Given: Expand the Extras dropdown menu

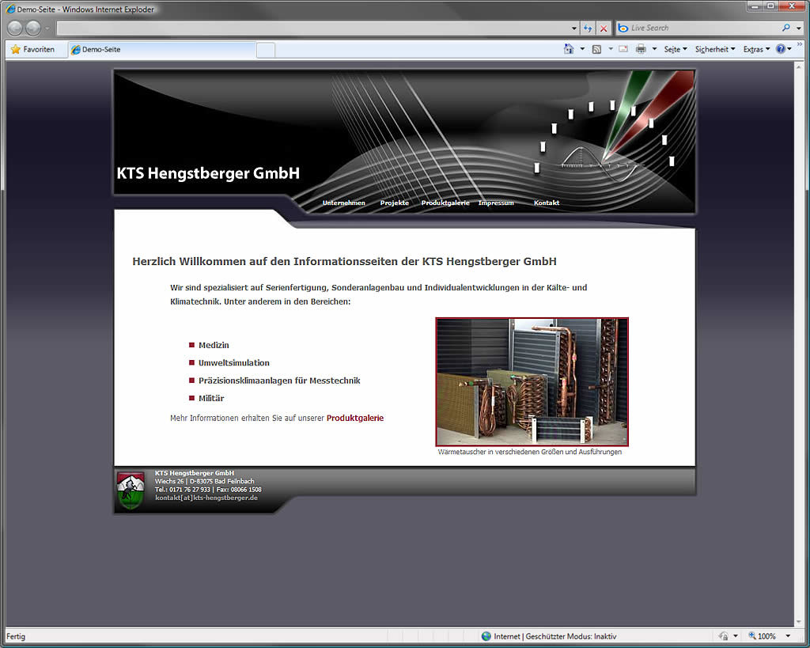Looking at the screenshot, I should (x=756, y=49).
